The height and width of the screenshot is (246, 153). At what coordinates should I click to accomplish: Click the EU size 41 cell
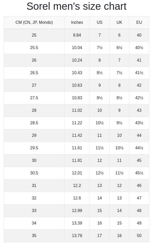139,60
